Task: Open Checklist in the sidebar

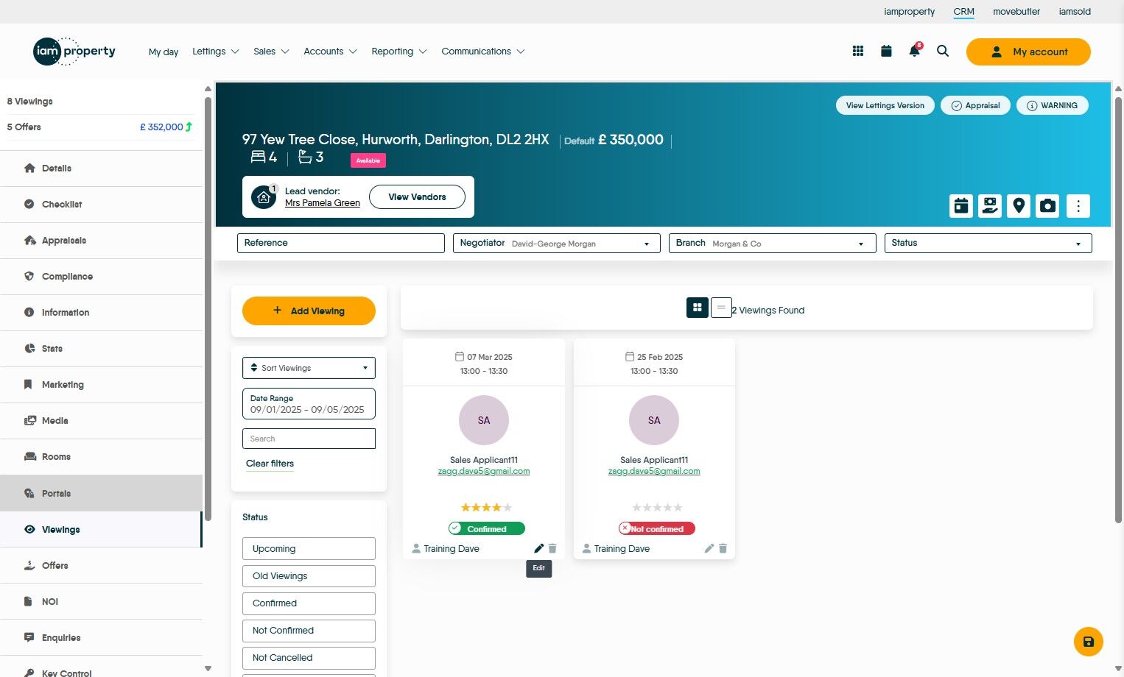Action: click(x=101, y=205)
